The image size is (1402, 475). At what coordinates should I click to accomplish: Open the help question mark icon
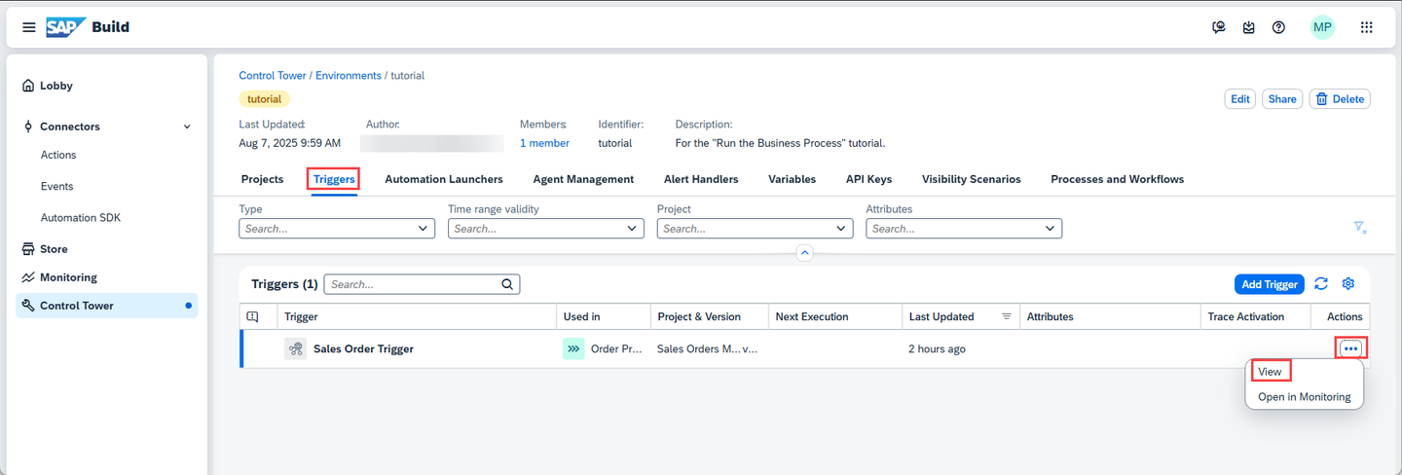(1278, 27)
